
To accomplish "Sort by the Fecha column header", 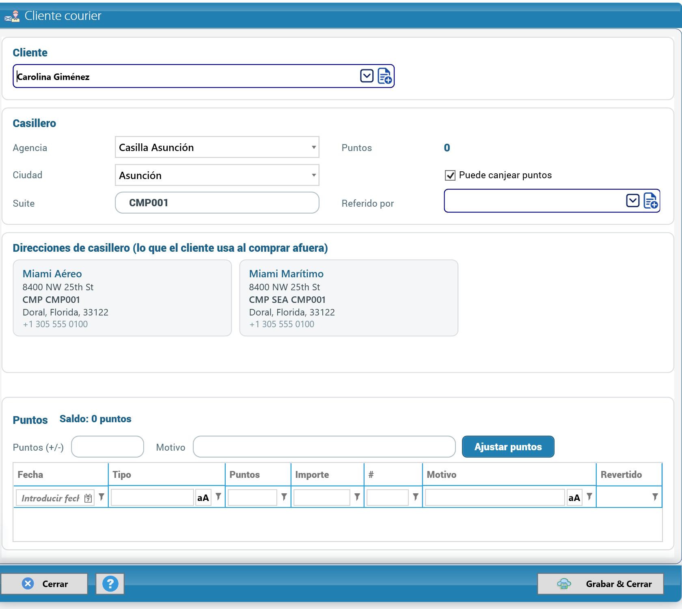I will click(61, 475).
